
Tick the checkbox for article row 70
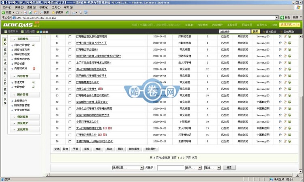[70, 49]
